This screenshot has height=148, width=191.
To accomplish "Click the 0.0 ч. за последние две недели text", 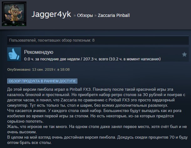I will point(52,59).
